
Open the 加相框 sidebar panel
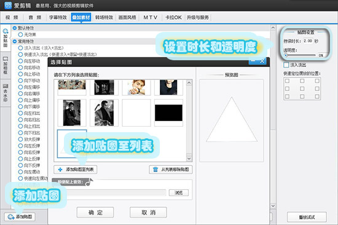click(x=6, y=65)
